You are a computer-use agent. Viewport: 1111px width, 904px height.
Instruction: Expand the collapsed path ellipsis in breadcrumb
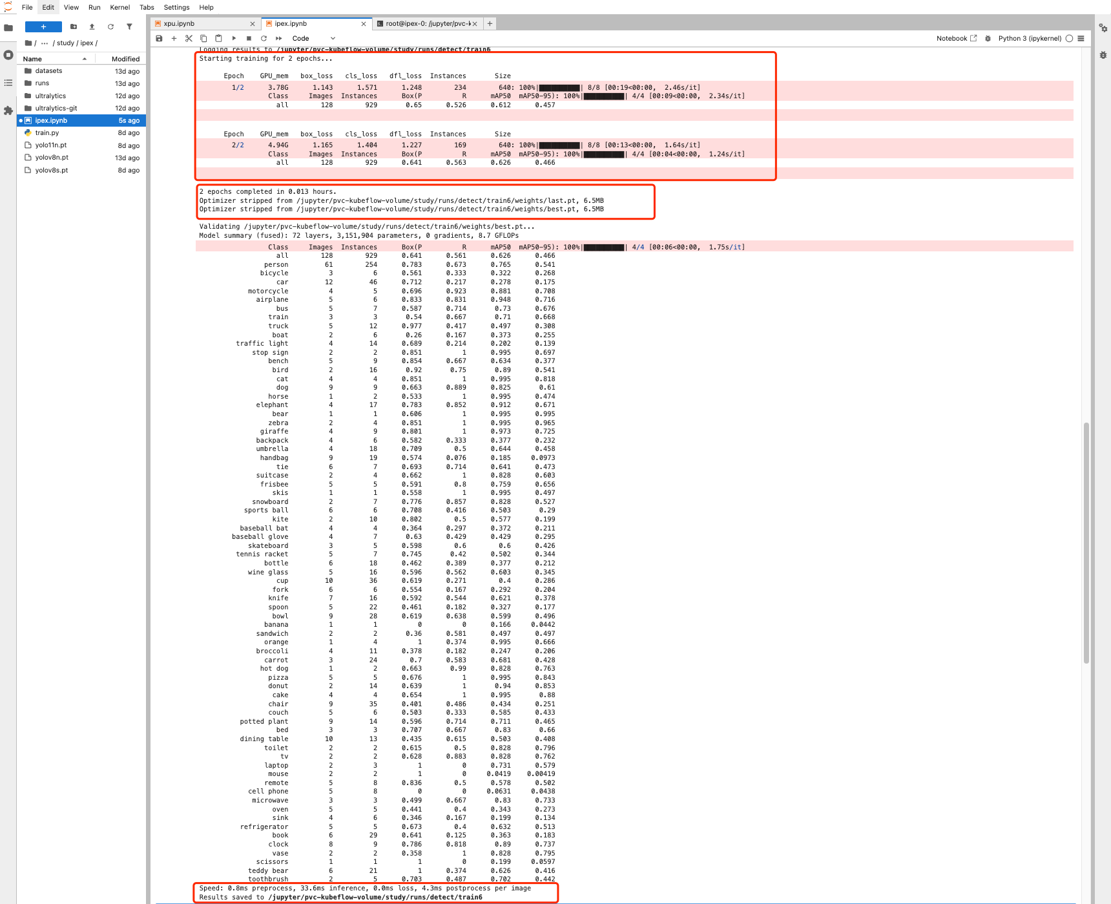44,43
